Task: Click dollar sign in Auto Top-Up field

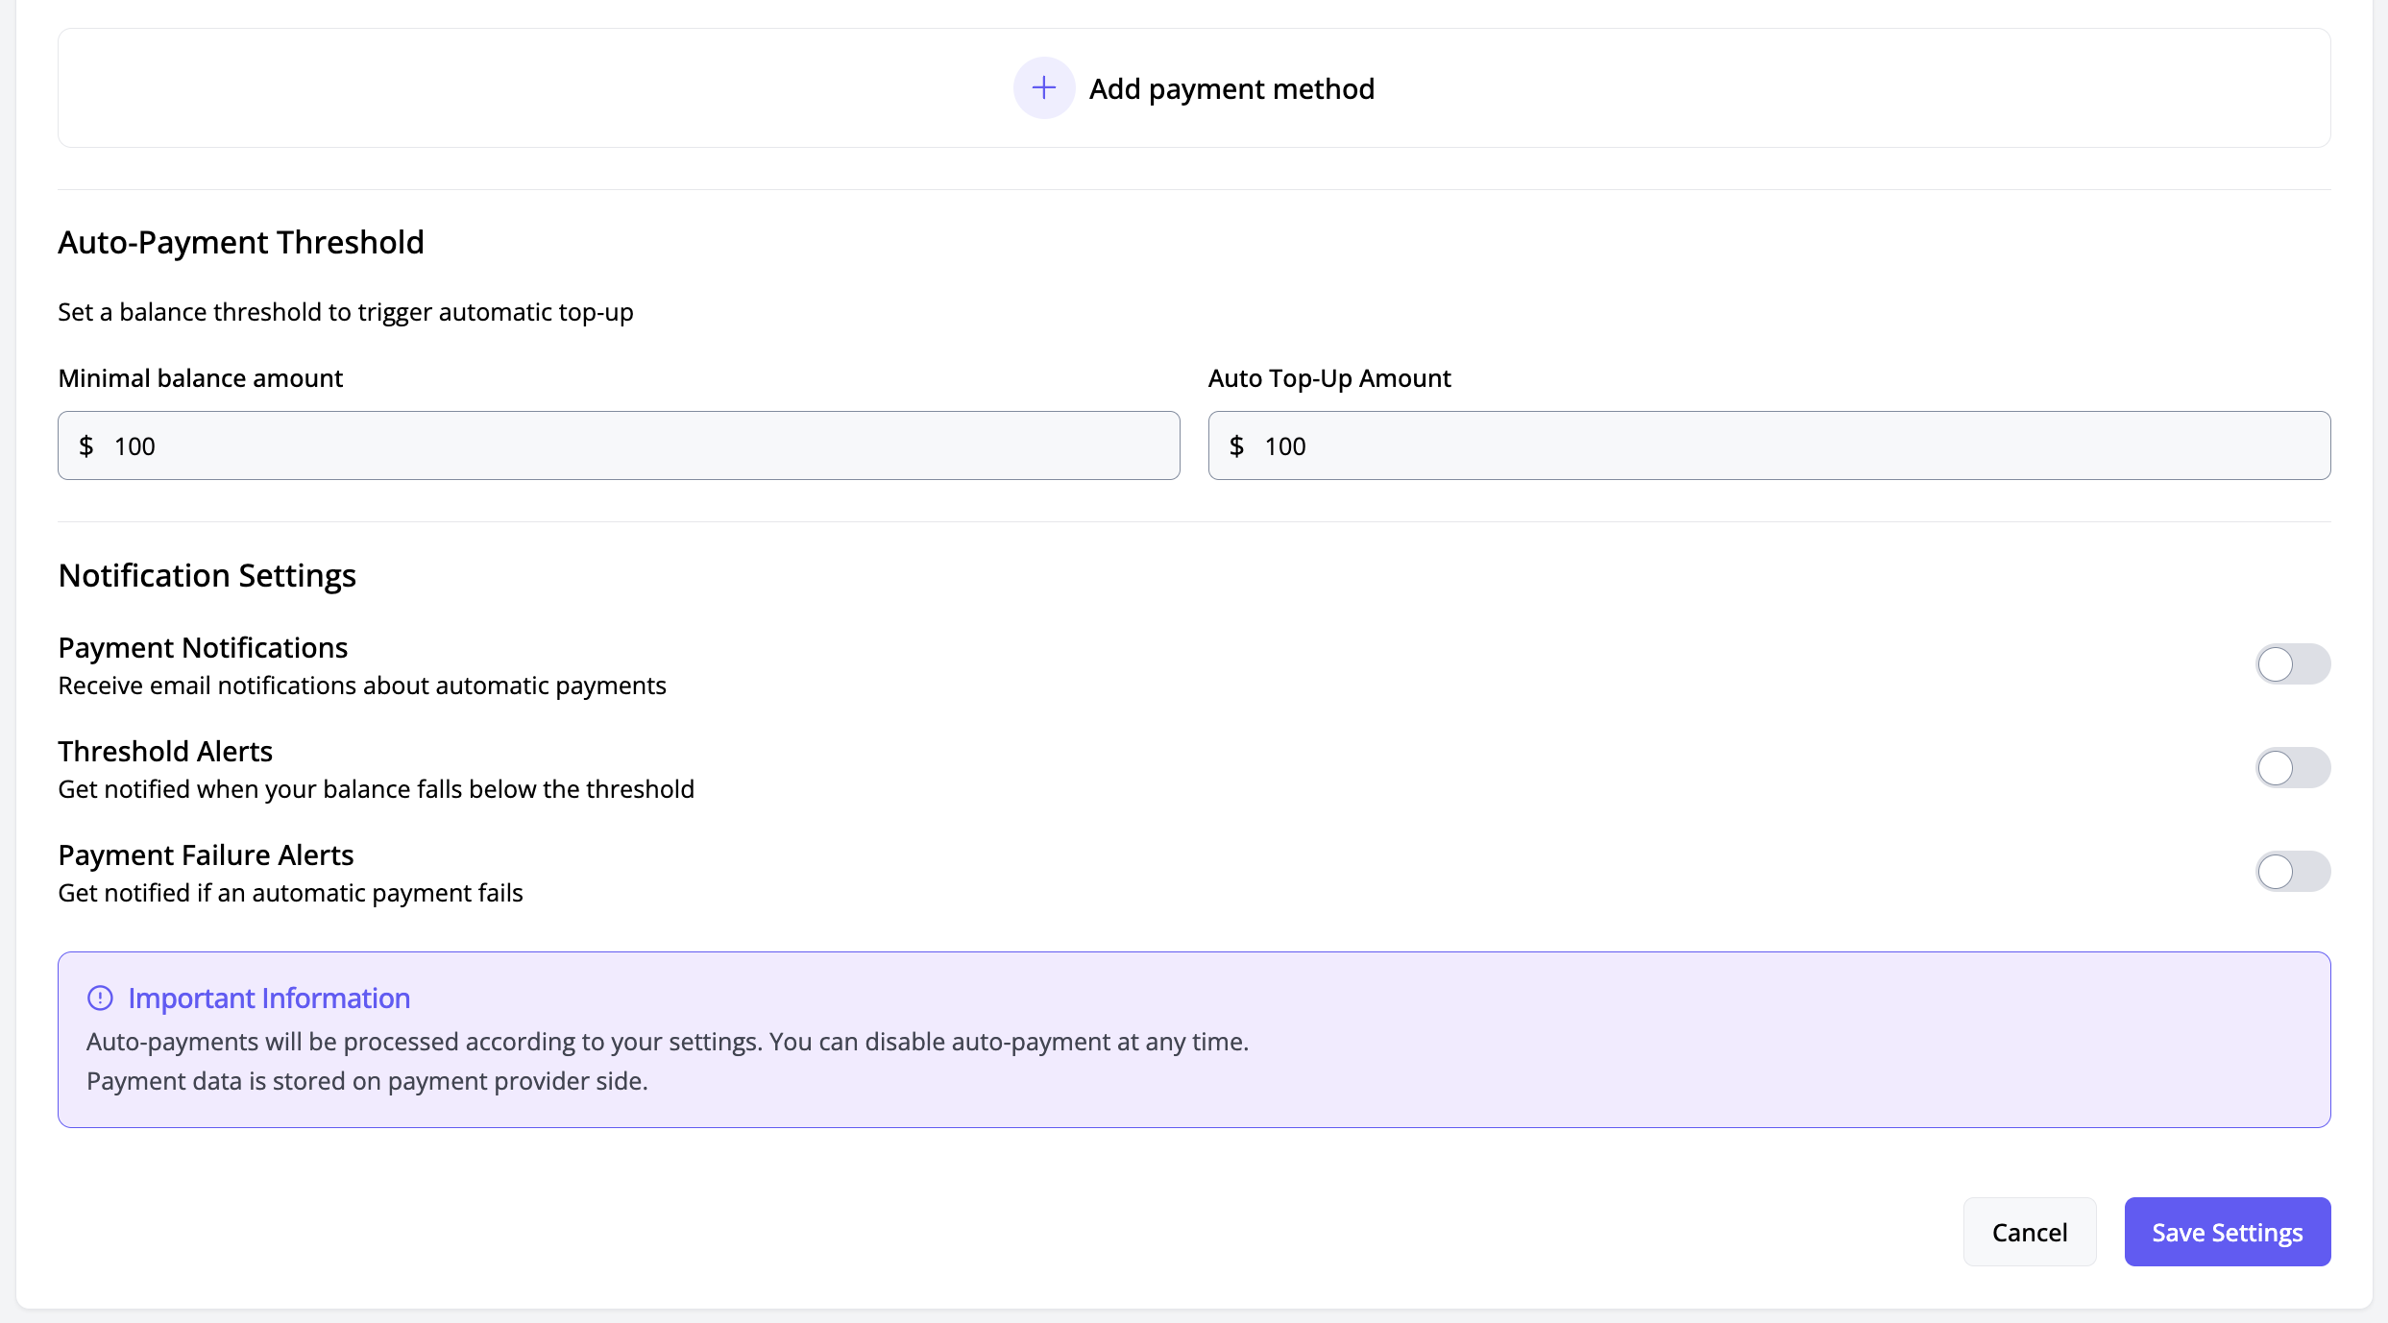Action: coord(1236,446)
